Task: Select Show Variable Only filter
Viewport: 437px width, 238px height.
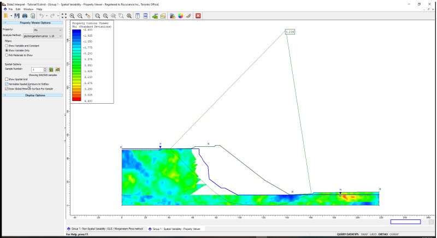Action: (17, 50)
